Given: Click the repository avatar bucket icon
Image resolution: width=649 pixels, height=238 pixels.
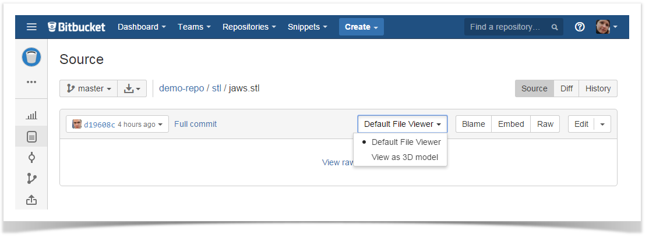Looking at the screenshot, I should point(31,57).
